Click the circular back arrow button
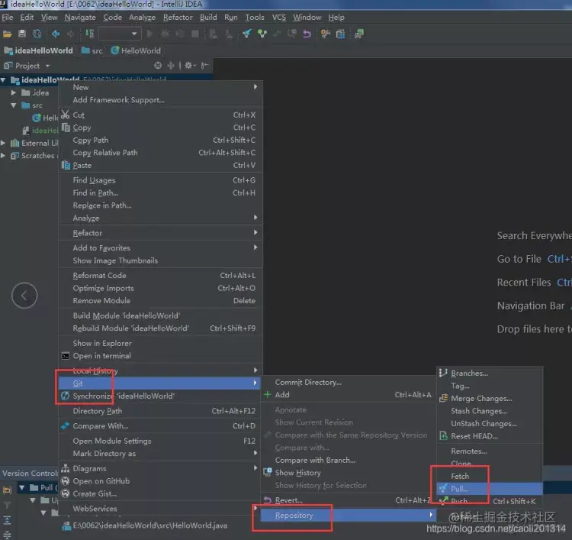Screen dimensions: 572x540 coord(24,296)
